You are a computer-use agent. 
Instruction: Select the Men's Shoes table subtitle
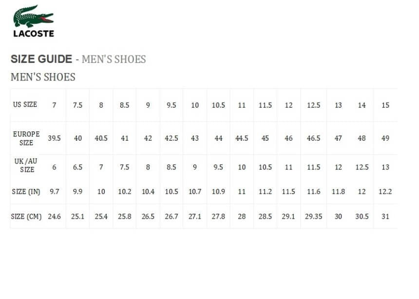tap(43, 77)
